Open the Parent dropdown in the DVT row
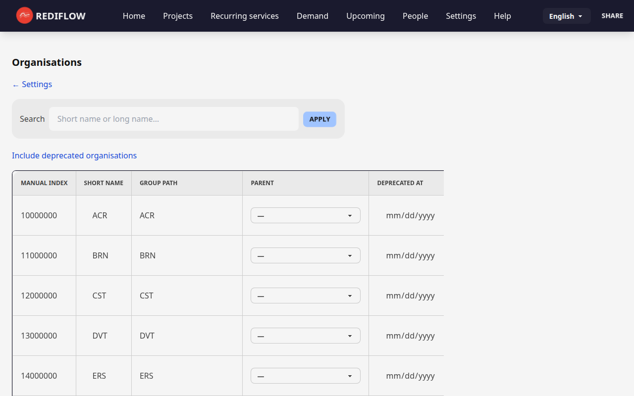 click(305, 335)
